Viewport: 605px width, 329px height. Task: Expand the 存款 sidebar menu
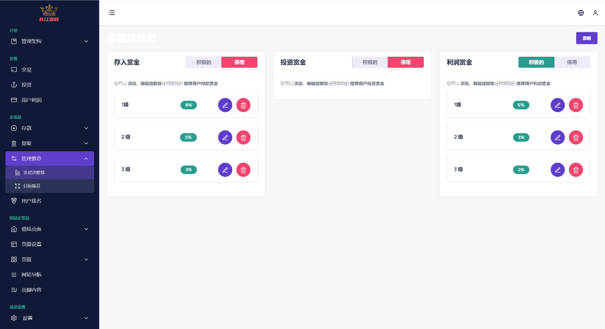point(49,128)
